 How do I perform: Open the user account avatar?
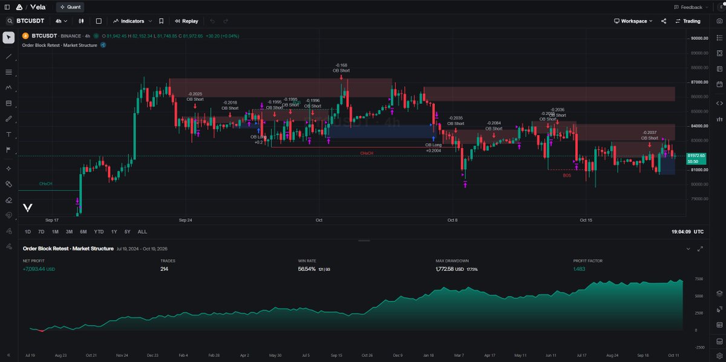[x=721, y=7]
